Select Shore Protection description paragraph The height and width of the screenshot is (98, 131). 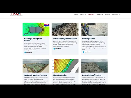point(65,81)
